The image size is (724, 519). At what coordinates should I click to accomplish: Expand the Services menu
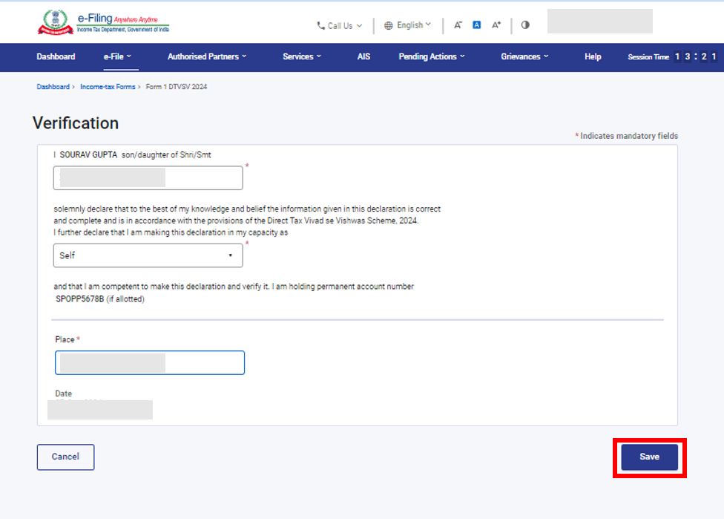302,56
